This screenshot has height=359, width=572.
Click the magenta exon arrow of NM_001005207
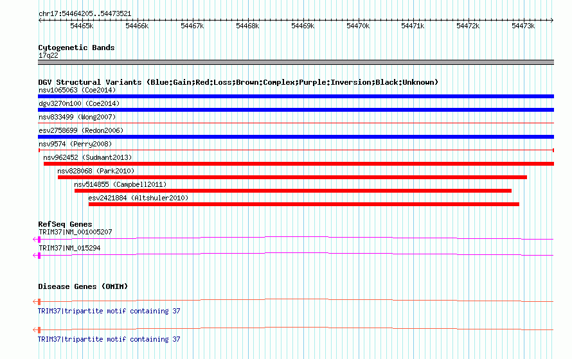pyautogui.click(x=37, y=240)
